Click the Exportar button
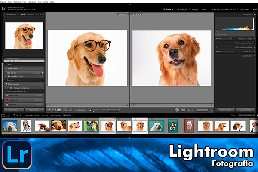258x172 pixels. coord(34,110)
